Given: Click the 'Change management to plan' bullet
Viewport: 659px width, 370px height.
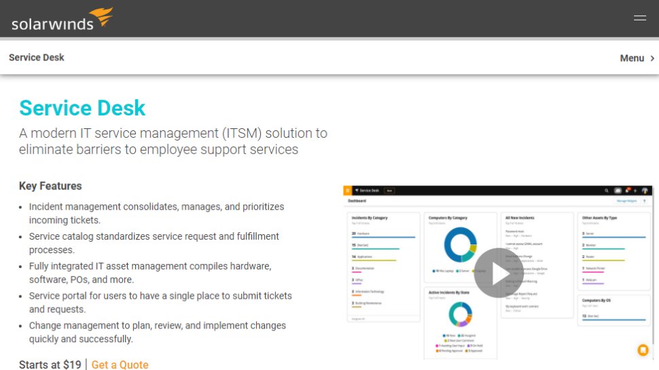Looking at the screenshot, I should (157, 332).
